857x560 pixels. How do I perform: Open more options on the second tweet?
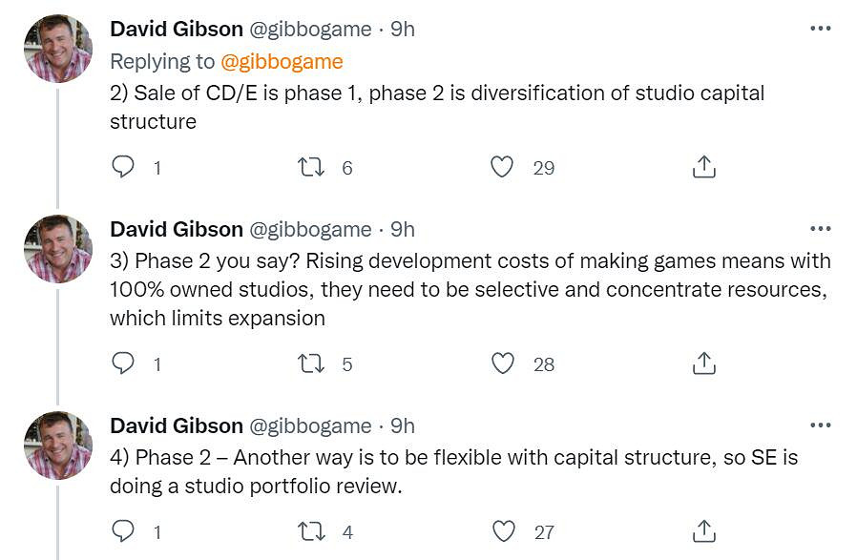(x=820, y=229)
